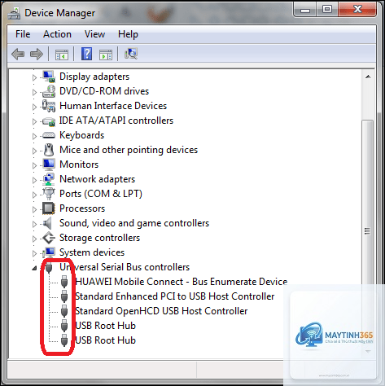385x386 pixels.
Task: Expand the IDE ATA/ATAPI controllers node
Action: [x=34, y=121]
